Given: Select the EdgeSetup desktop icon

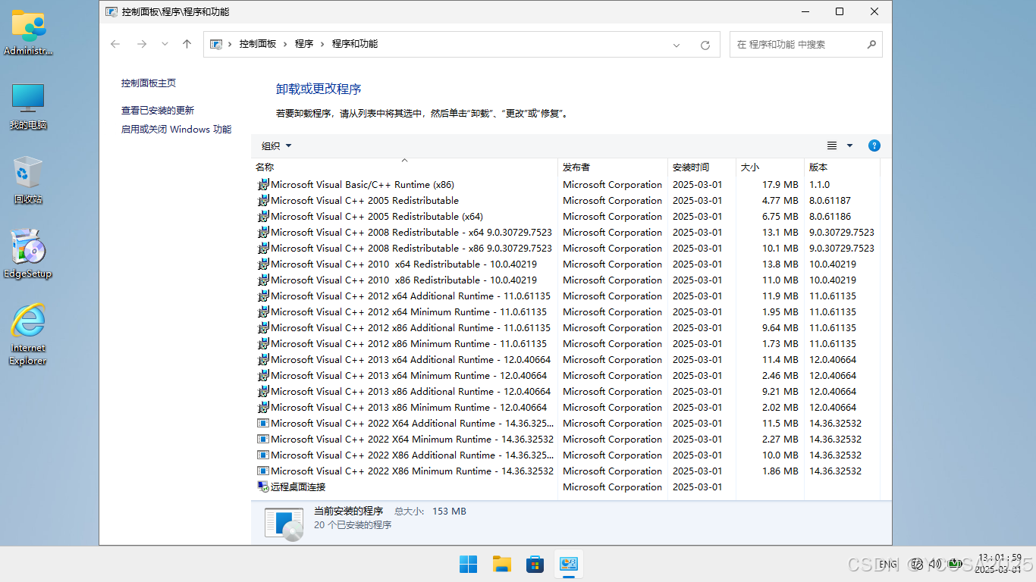Looking at the screenshot, I should [28, 255].
